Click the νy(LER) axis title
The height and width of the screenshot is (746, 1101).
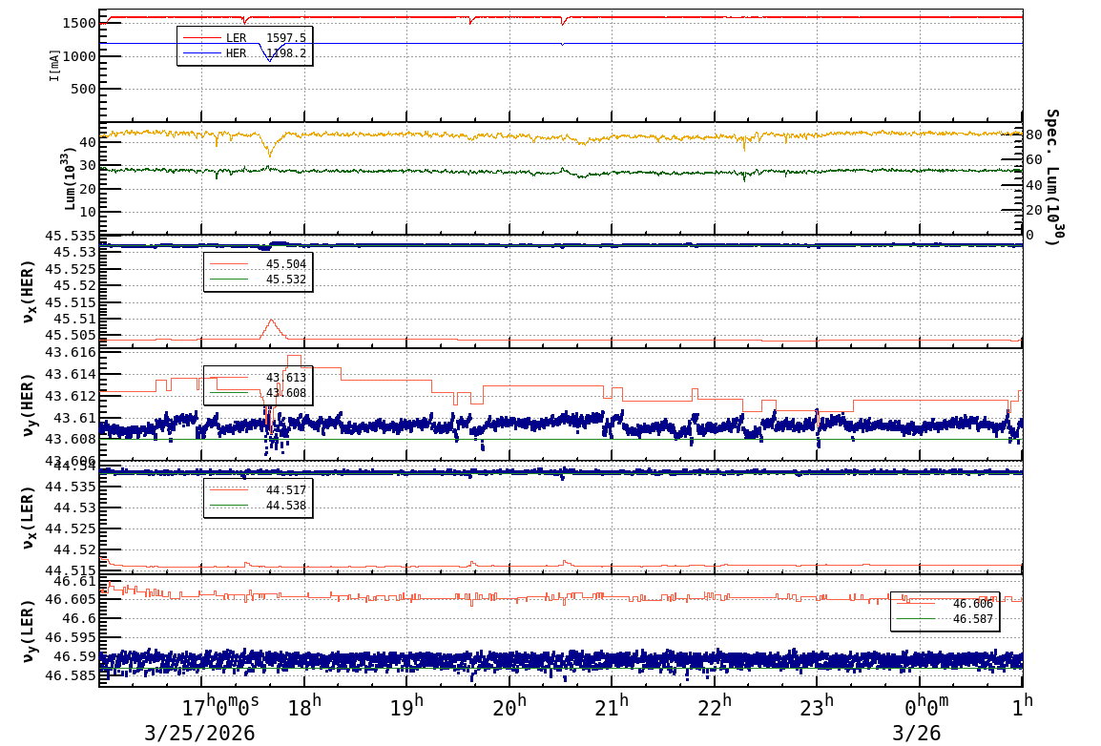(x=29, y=631)
